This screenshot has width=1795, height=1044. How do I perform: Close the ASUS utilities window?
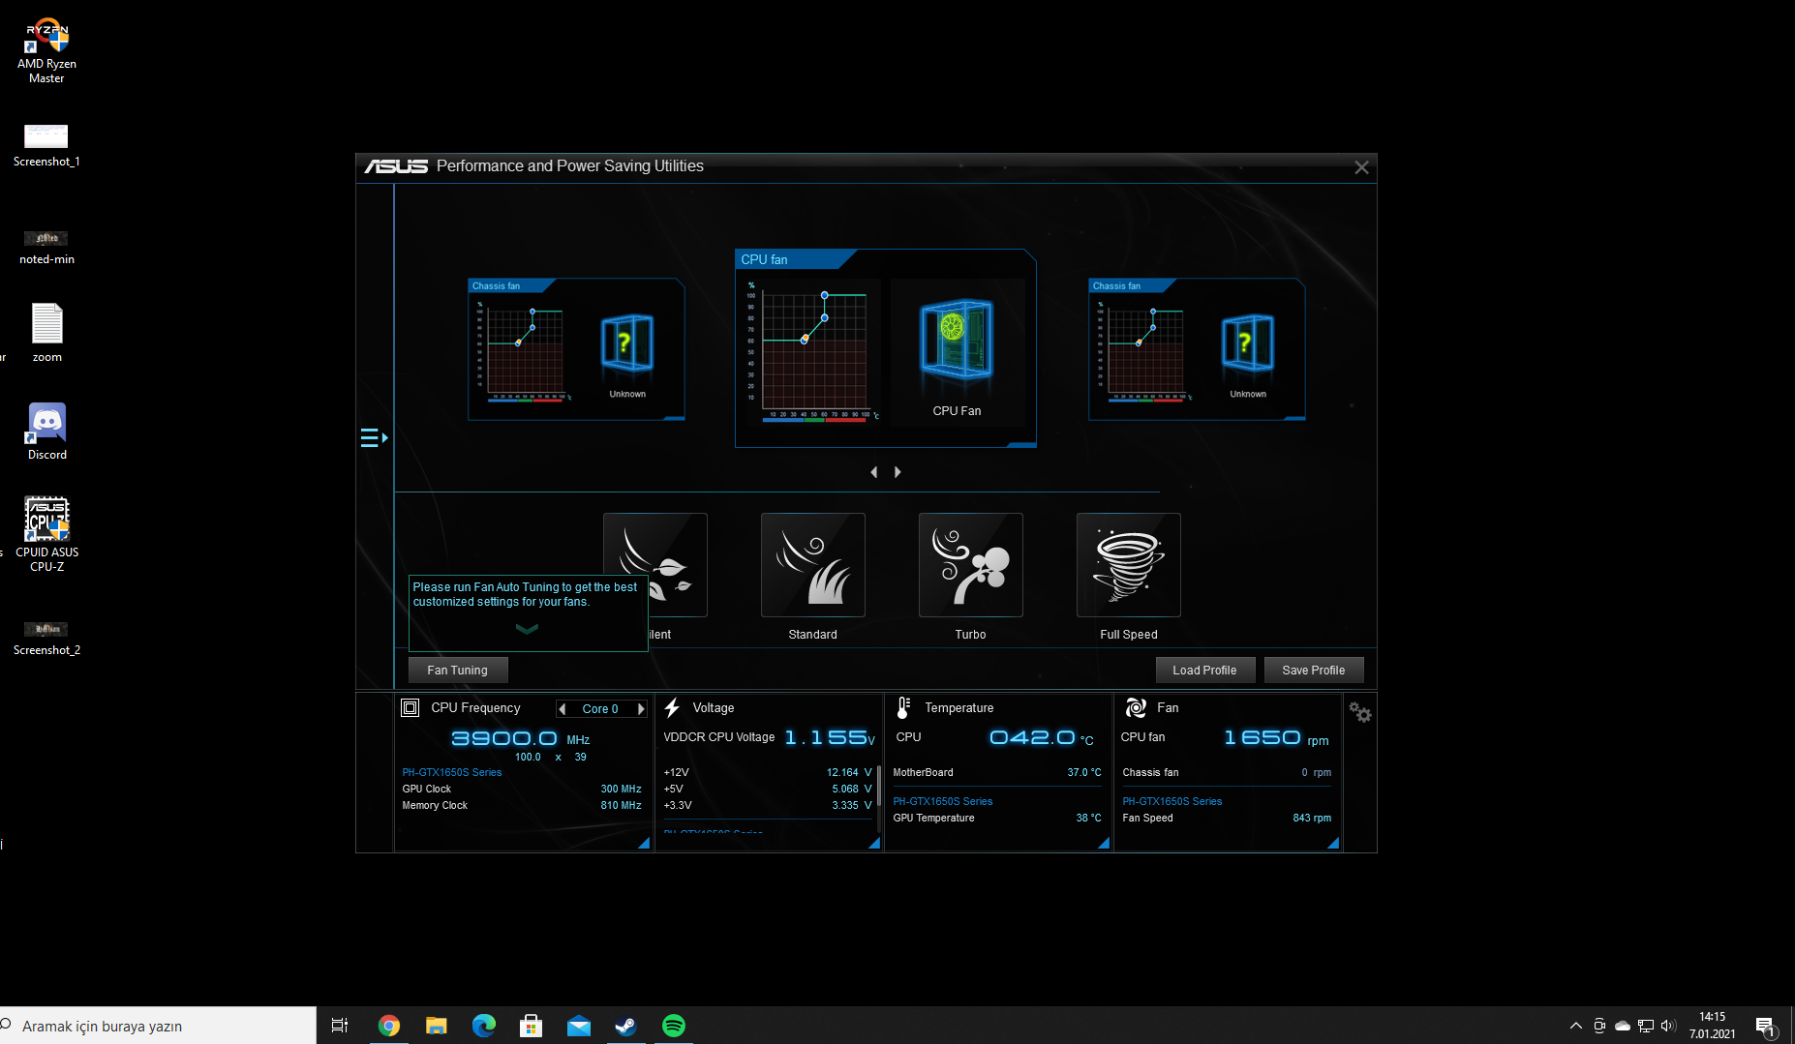[1361, 167]
